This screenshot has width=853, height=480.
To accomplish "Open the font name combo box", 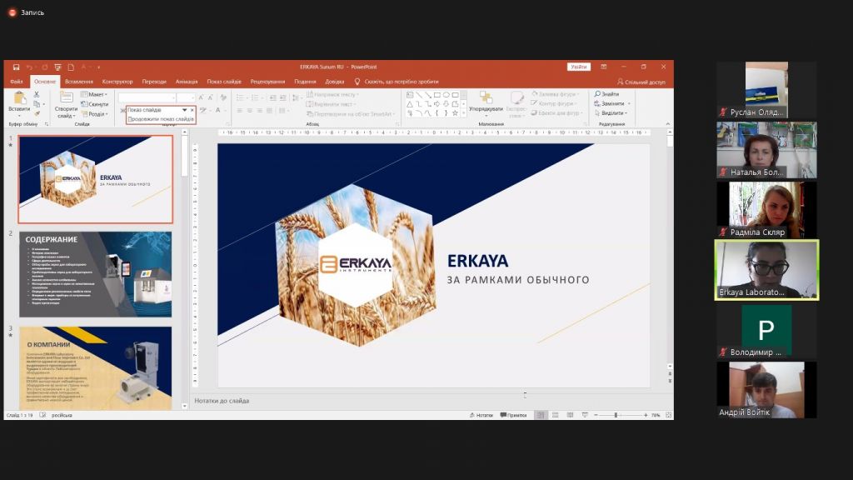I will point(147,97).
